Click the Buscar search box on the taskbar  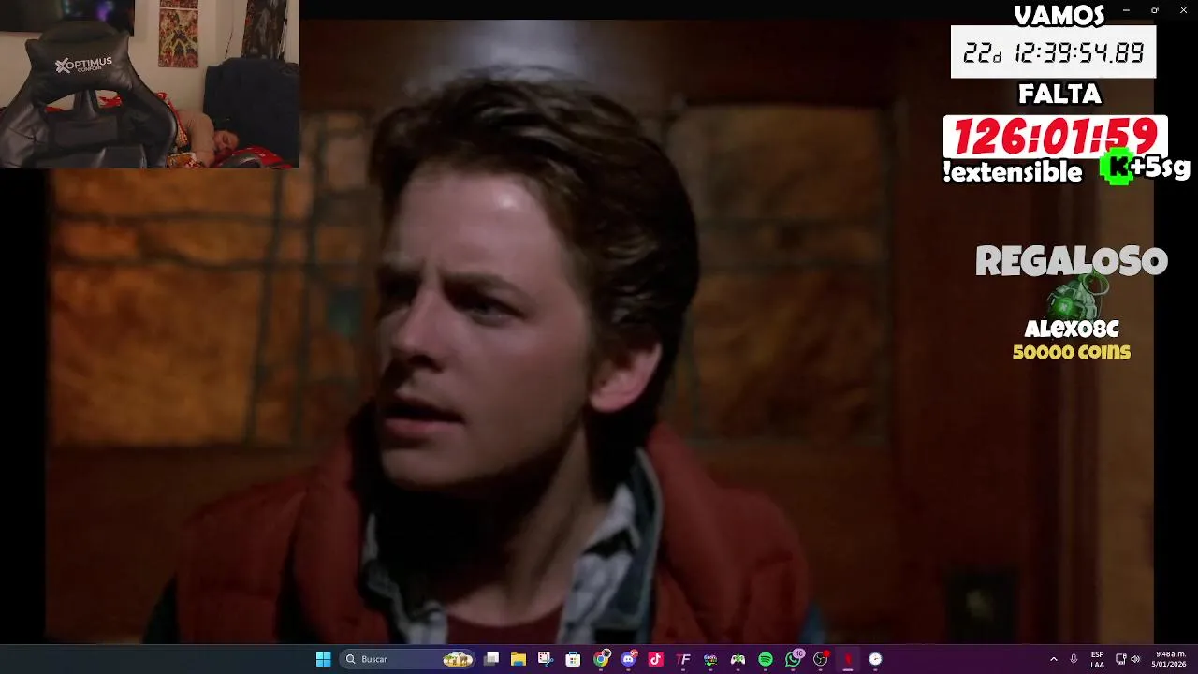pos(408,659)
